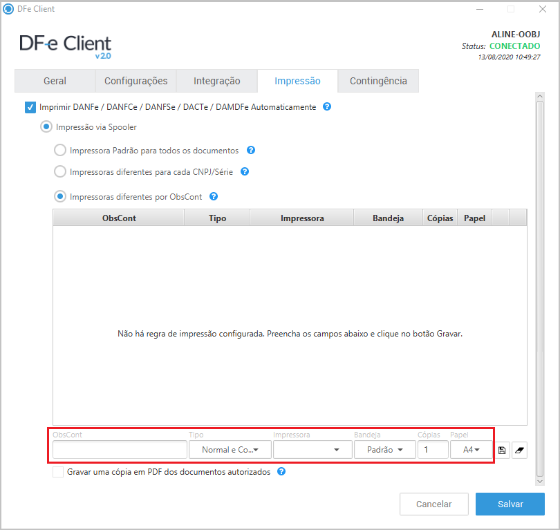Click the Cancelar button
This screenshot has height=530, width=560.
click(x=434, y=504)
